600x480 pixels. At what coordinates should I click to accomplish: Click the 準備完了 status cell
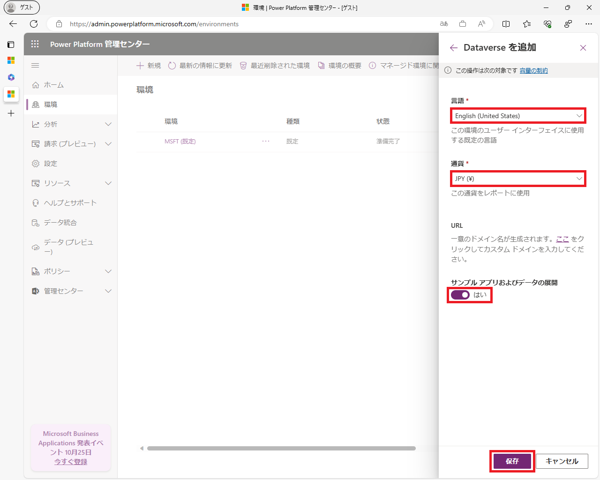(x=388, y=141)
